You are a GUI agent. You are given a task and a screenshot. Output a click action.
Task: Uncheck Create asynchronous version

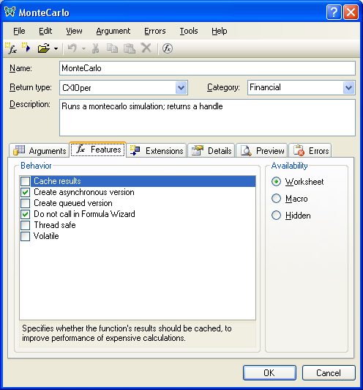(x=25, y=192)
